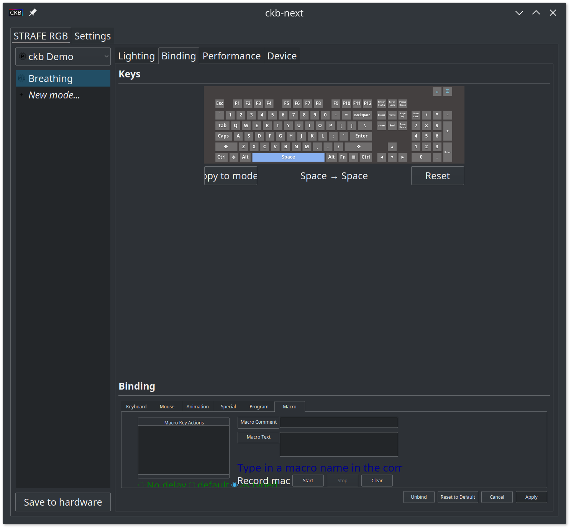Open the STRAFE RGB device tab

click(x=41, y=36)
